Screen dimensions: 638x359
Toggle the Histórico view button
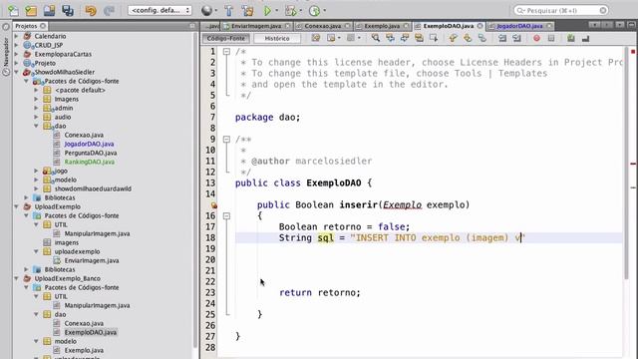coord(277,38)
